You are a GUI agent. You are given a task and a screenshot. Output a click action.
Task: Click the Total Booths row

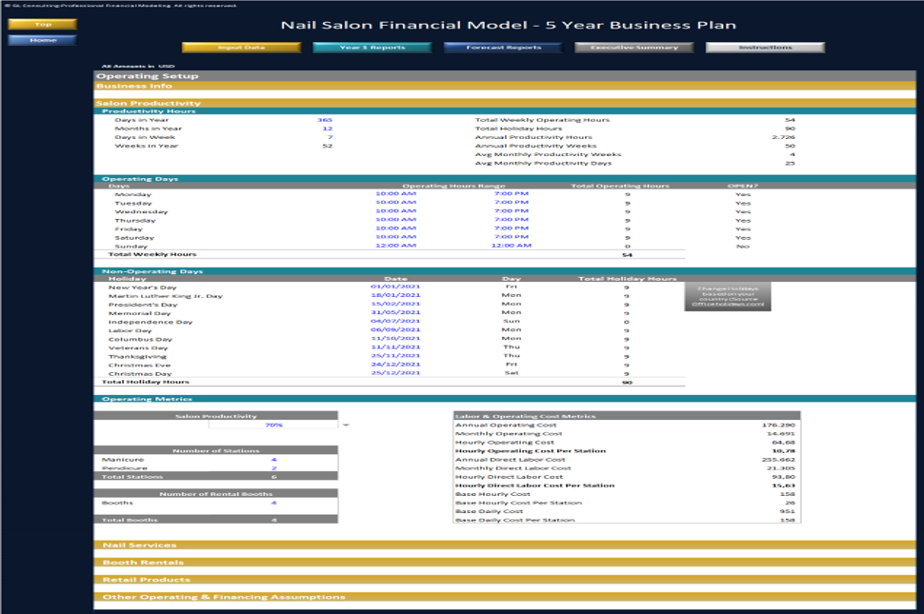215,521
